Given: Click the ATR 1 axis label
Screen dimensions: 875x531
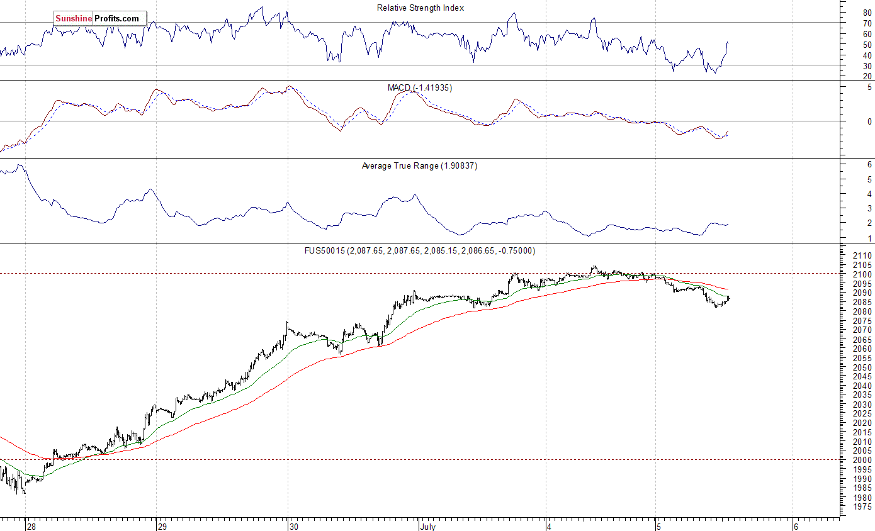Looking at the screenshot, I should click(x=869, y=238).
